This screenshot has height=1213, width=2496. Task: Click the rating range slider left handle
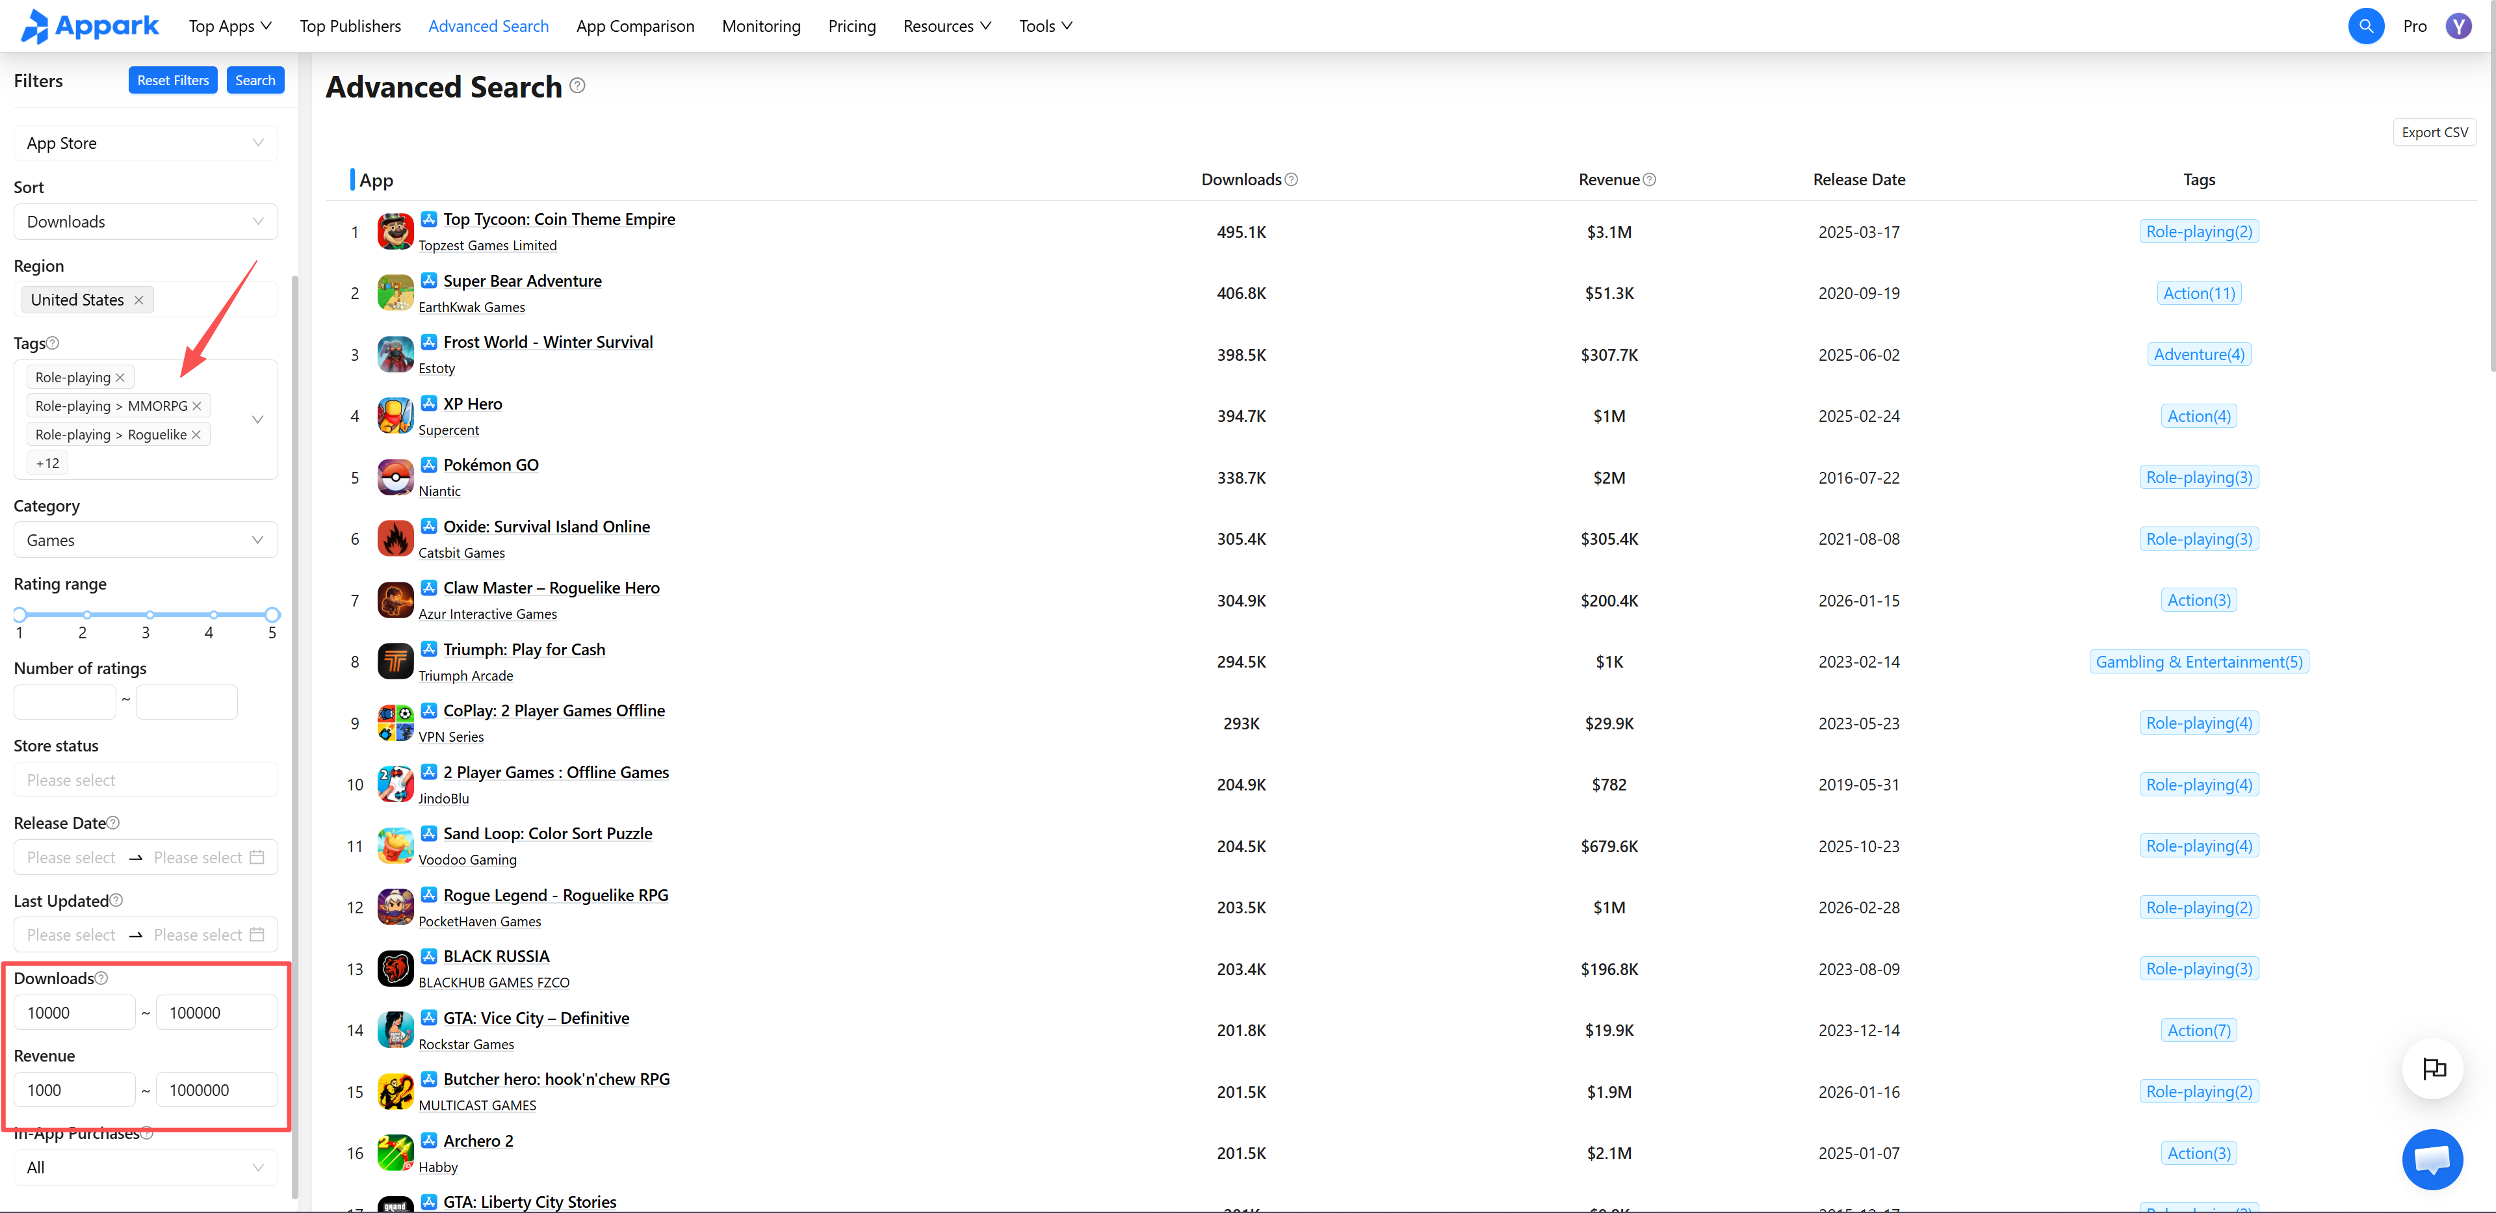point(19,615)
